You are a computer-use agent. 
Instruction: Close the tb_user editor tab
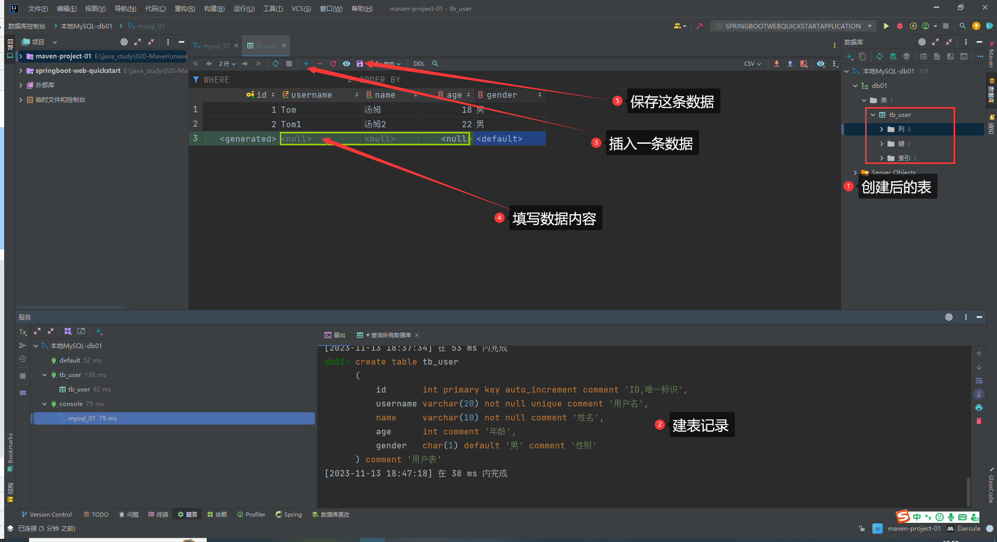point(284,46)
